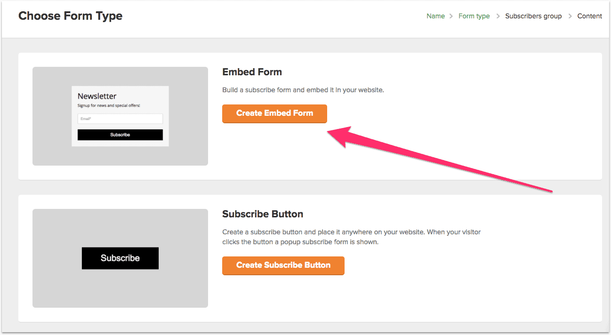Click the Choose Form Type page title
This screenshot has width=611, height=335.
[x=70, y=16]
